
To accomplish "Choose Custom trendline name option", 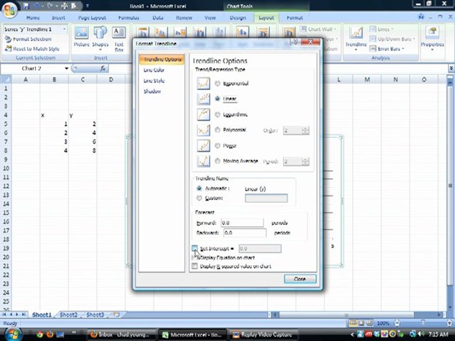I will (x=199, y=198).
